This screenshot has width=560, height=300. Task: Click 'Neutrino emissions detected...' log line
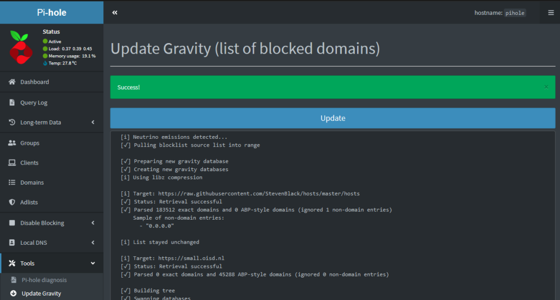(174, 137)
